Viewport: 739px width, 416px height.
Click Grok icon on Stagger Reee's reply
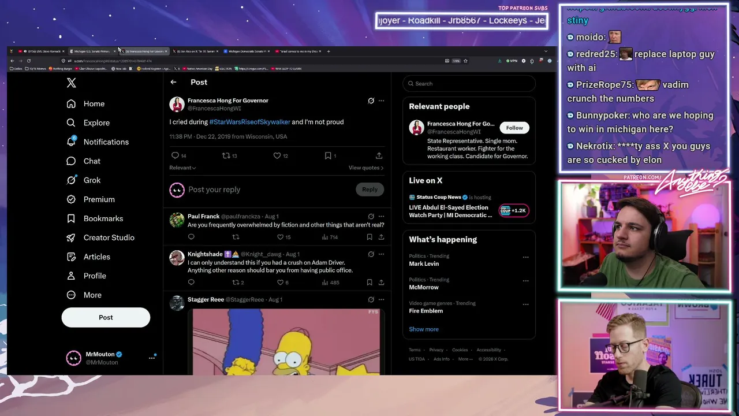[371, 299]
